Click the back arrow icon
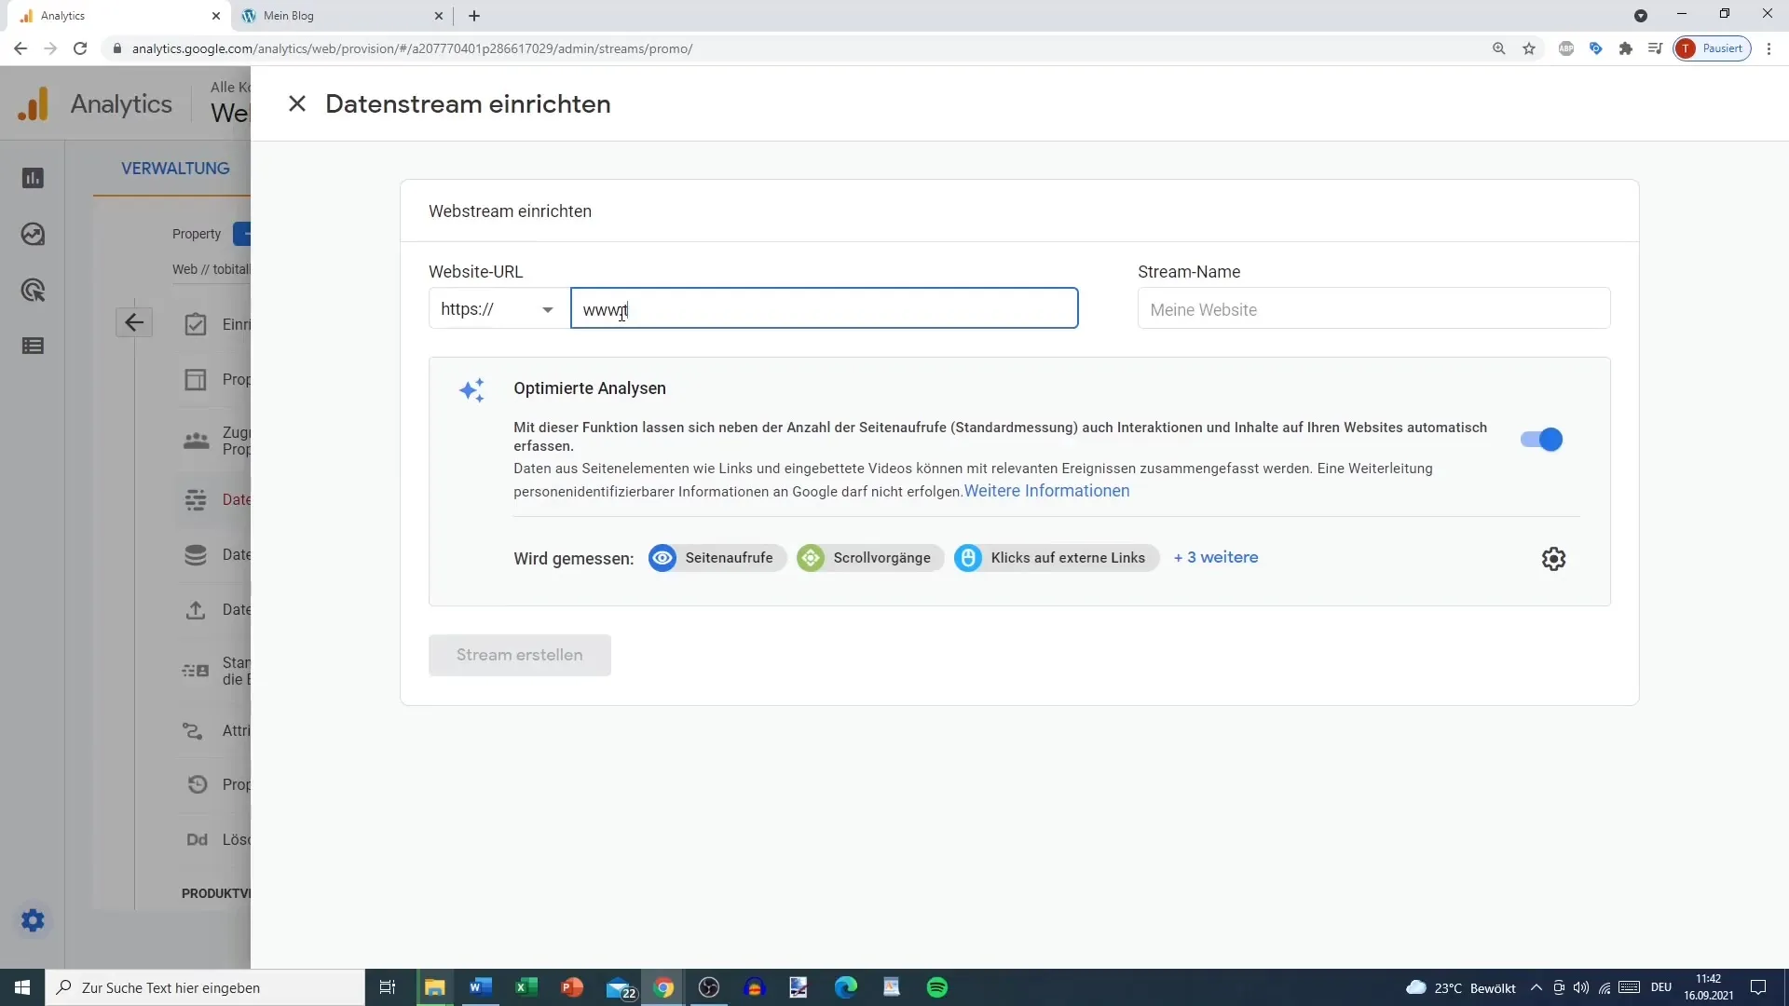This screenshot has height=1006, width=1789. 132,321
